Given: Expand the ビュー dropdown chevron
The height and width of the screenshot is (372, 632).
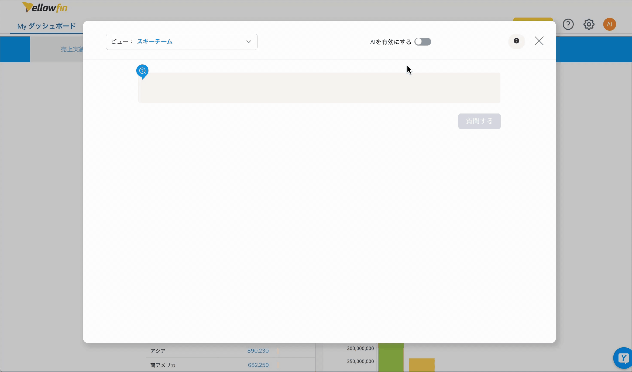Looking at the screenshot, I should [x=248, y=42].
